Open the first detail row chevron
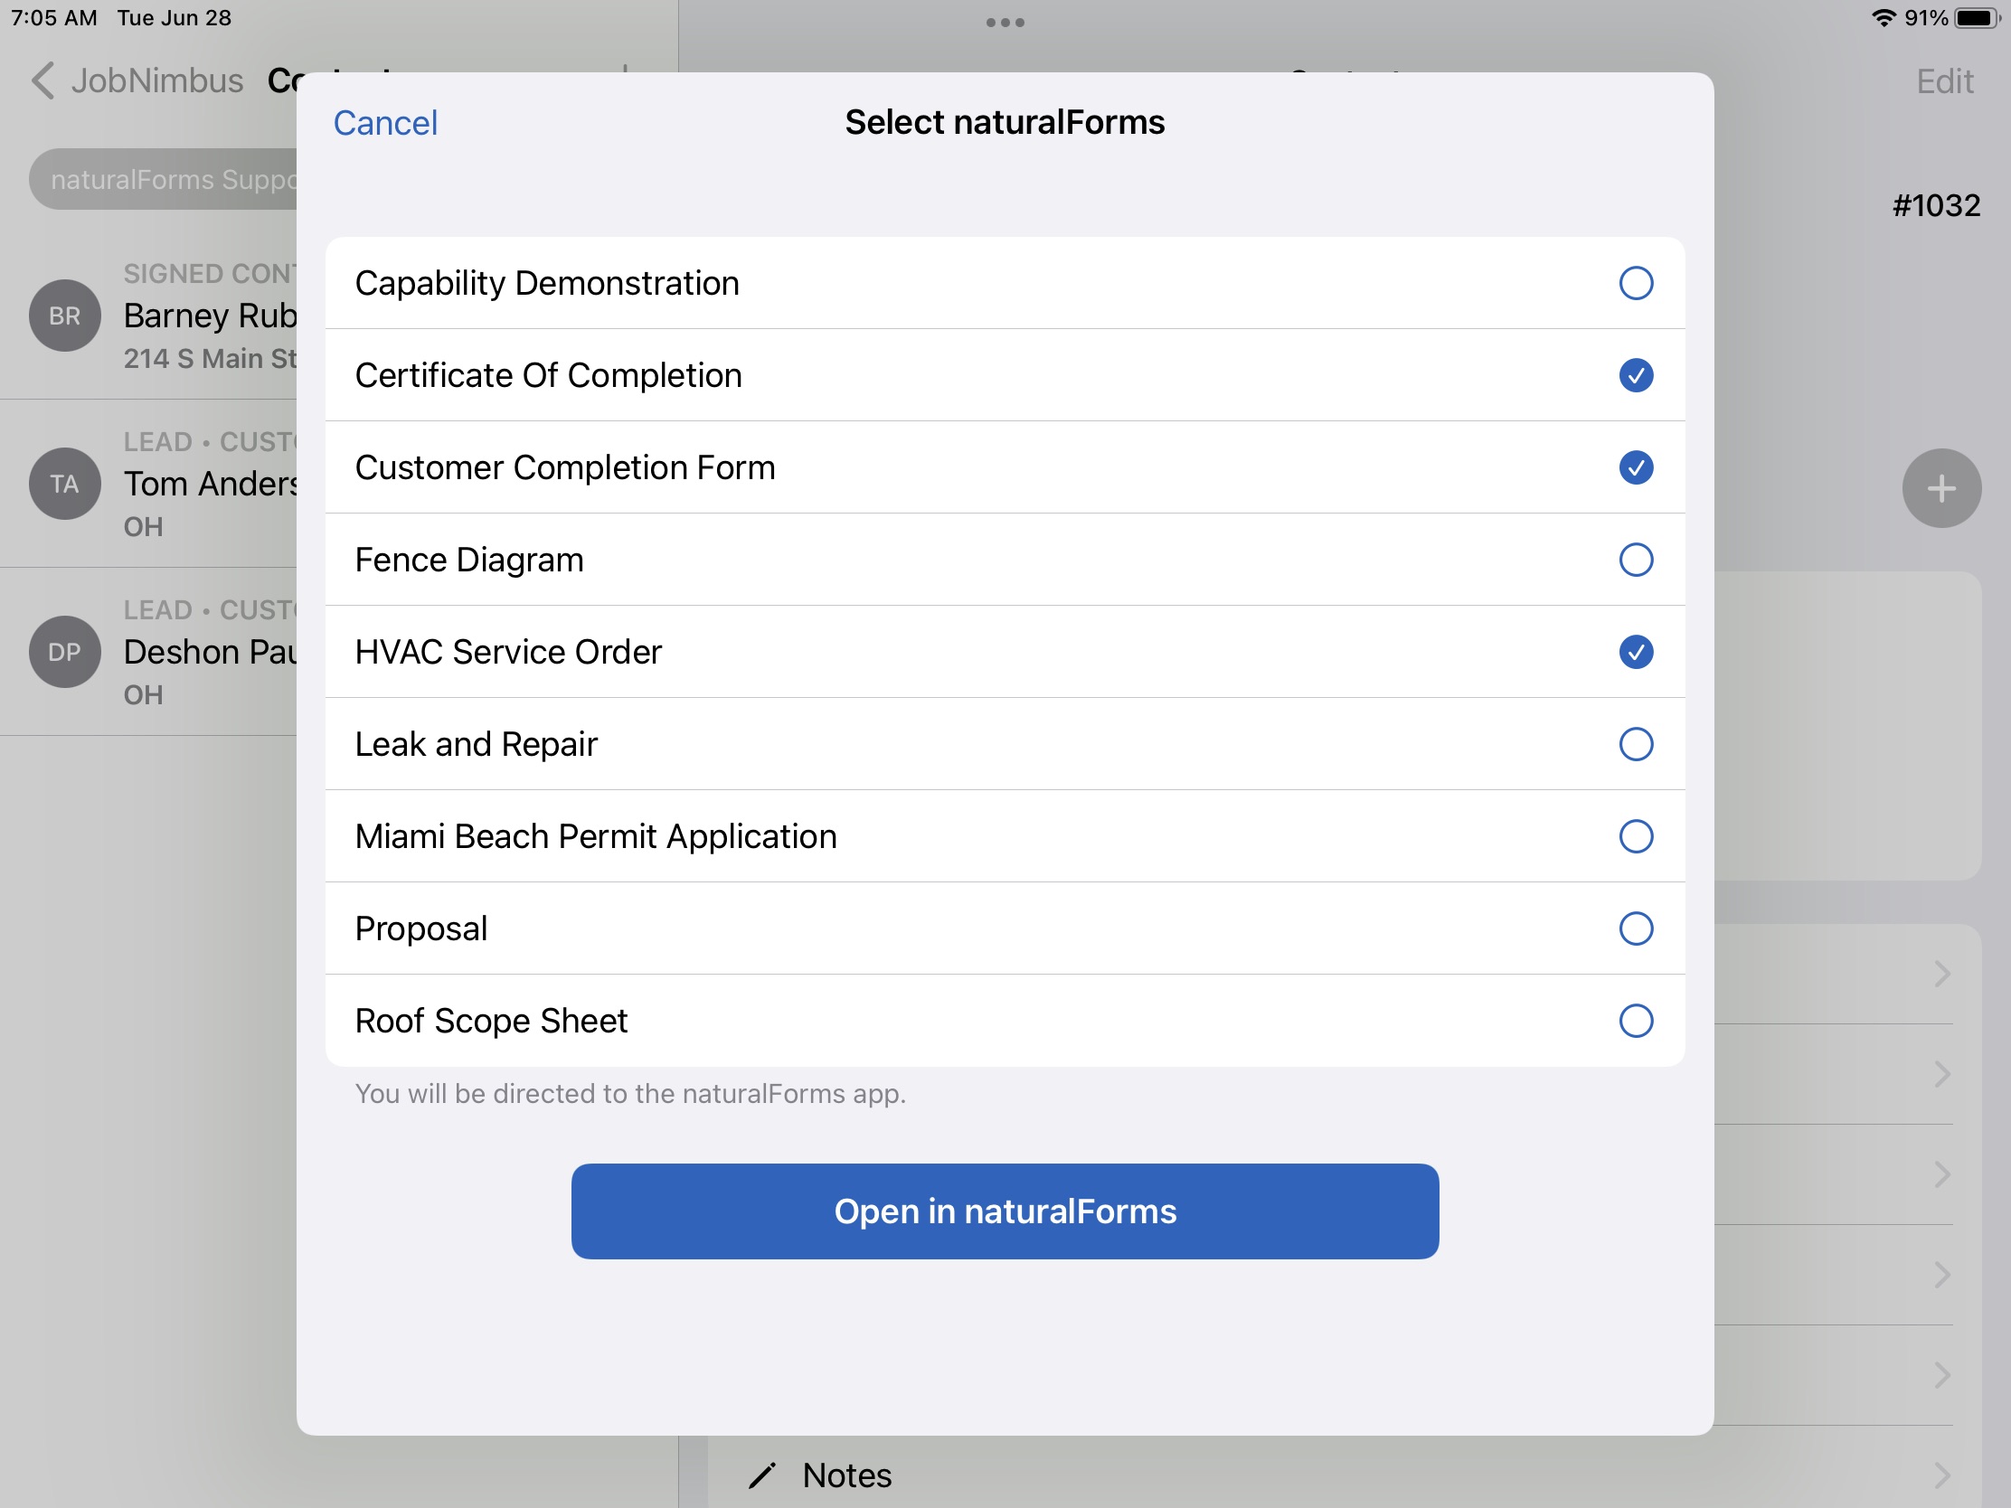This screenshot has height=1508, width=2011. click(1942, 974)
